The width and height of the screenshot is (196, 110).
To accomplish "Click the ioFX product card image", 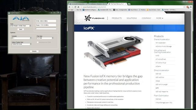I will [x=114, y=52].
